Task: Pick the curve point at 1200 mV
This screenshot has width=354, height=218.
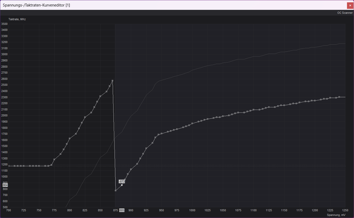Action: pyautogui.click(x=315, y=101)
